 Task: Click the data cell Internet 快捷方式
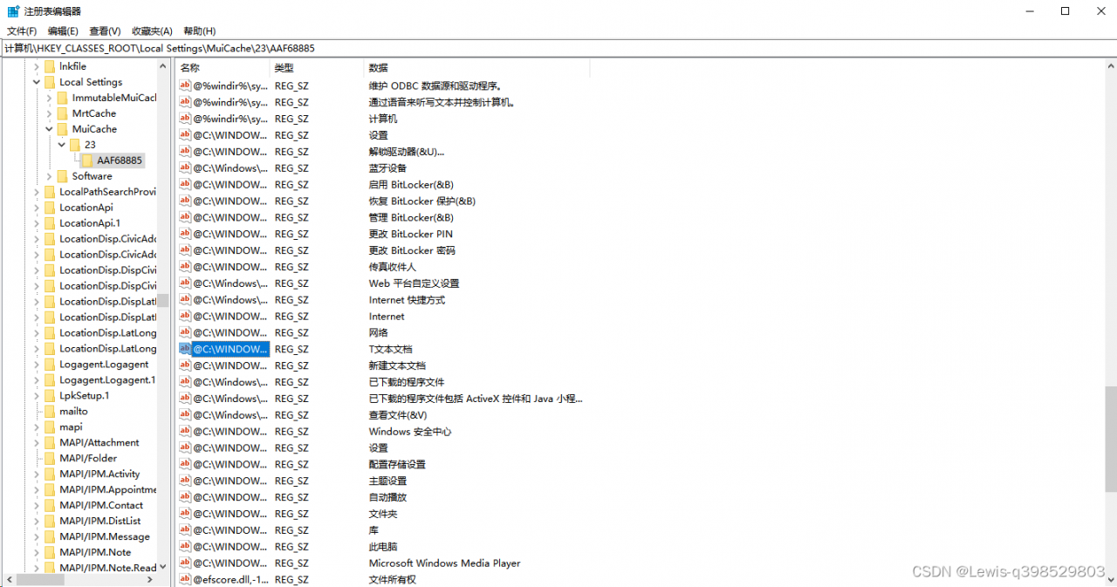tap(407, 300)
